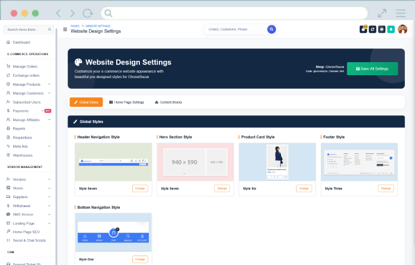Screen dimensions: 415x265
Task: Click the Product Card Style preview thumbnail
Action: coord(277,161)
